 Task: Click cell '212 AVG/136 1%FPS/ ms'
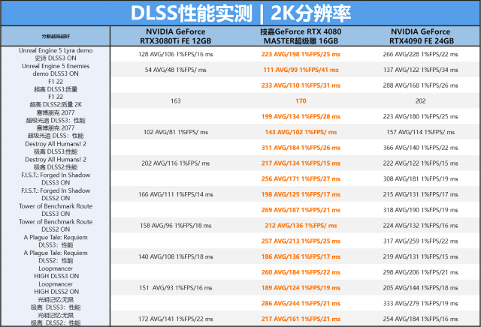tap(301, 225)
